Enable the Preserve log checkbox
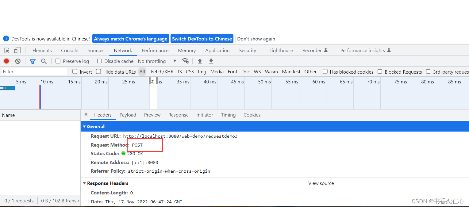Screen dimensions: 469x207 58,61
